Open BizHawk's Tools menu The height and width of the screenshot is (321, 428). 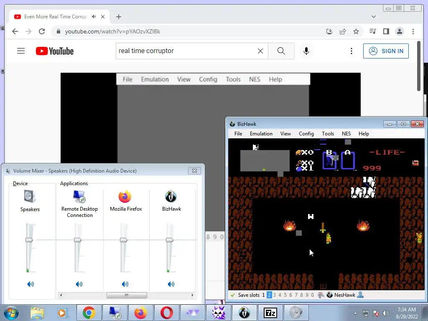point(328,133)
